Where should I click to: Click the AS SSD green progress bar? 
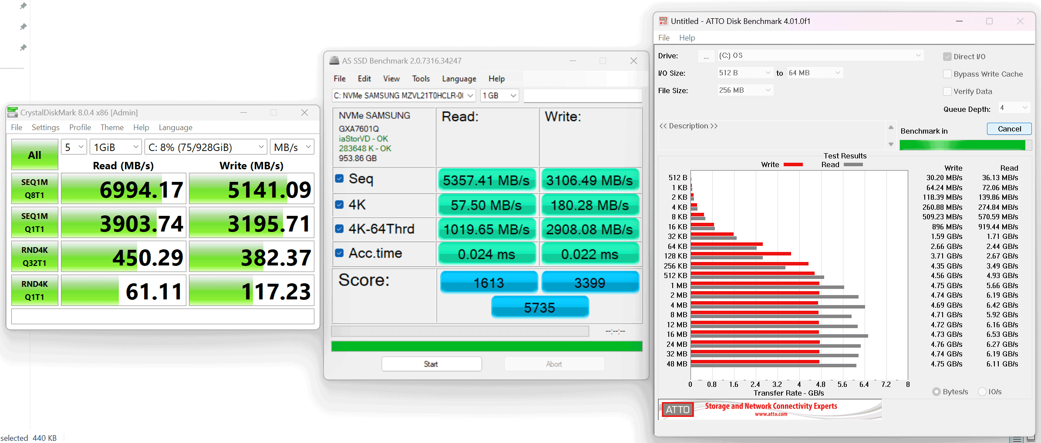point(487,346)
